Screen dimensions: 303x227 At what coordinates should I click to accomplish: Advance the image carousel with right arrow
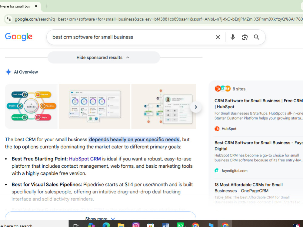(195, 107)
